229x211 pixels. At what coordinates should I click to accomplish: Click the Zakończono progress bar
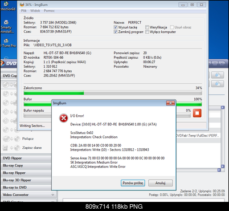tap(113, 93)
